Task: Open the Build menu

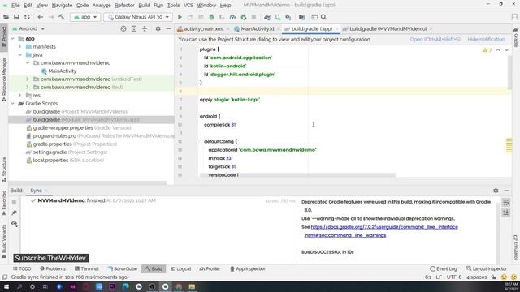Action: 145,6
